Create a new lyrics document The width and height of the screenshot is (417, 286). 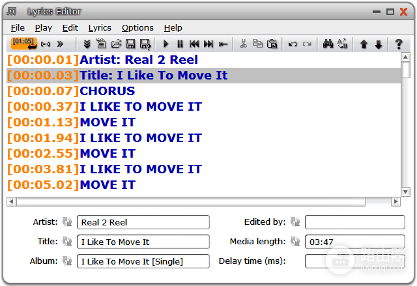tap(101, 44)
